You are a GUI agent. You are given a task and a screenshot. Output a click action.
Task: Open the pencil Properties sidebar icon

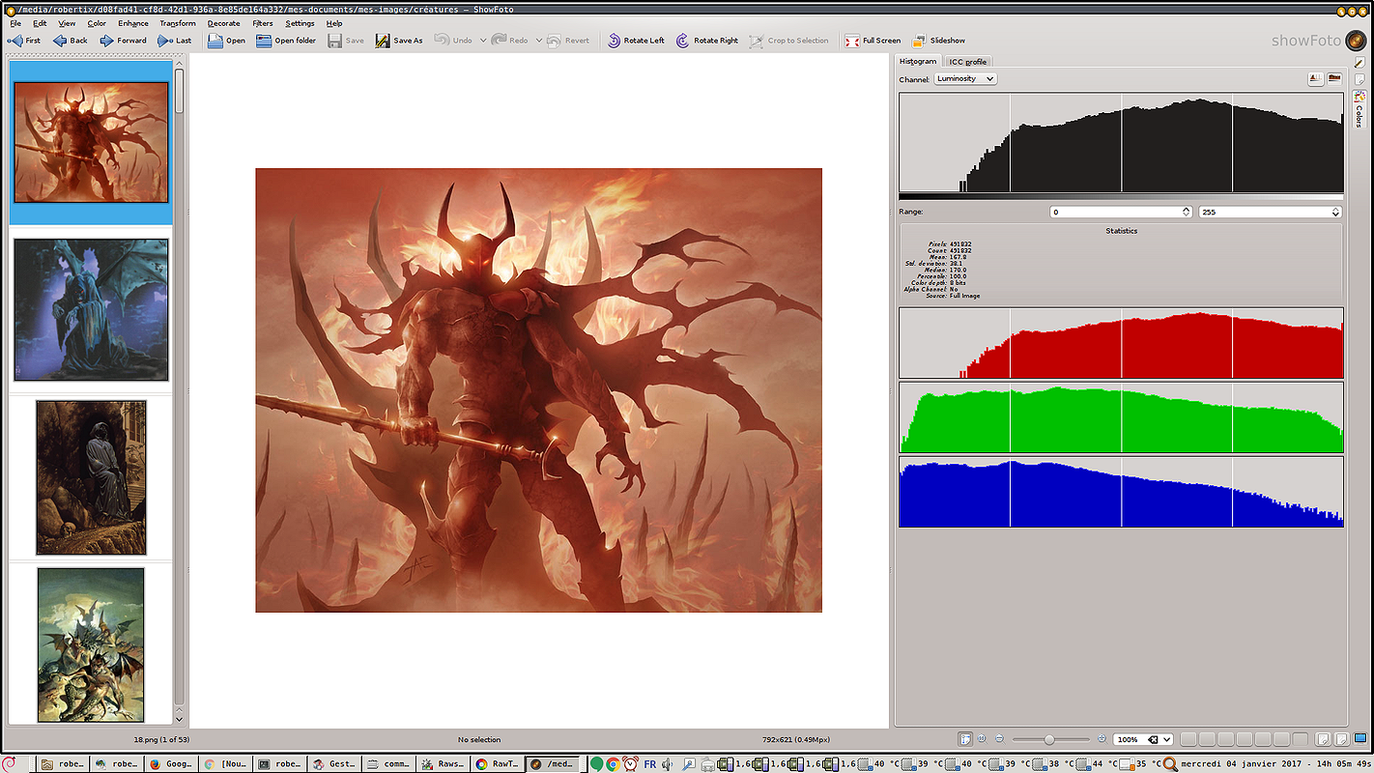click(1360, 63)
